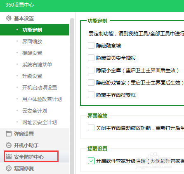Click the sidebar vertical scrollbar
Screen dimensions: 184x174
72,96
